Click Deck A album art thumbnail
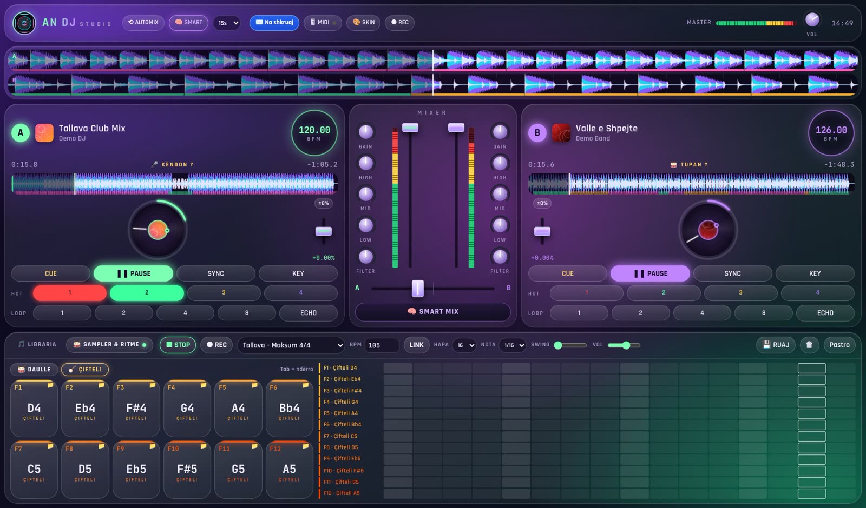 pos(44,132)
